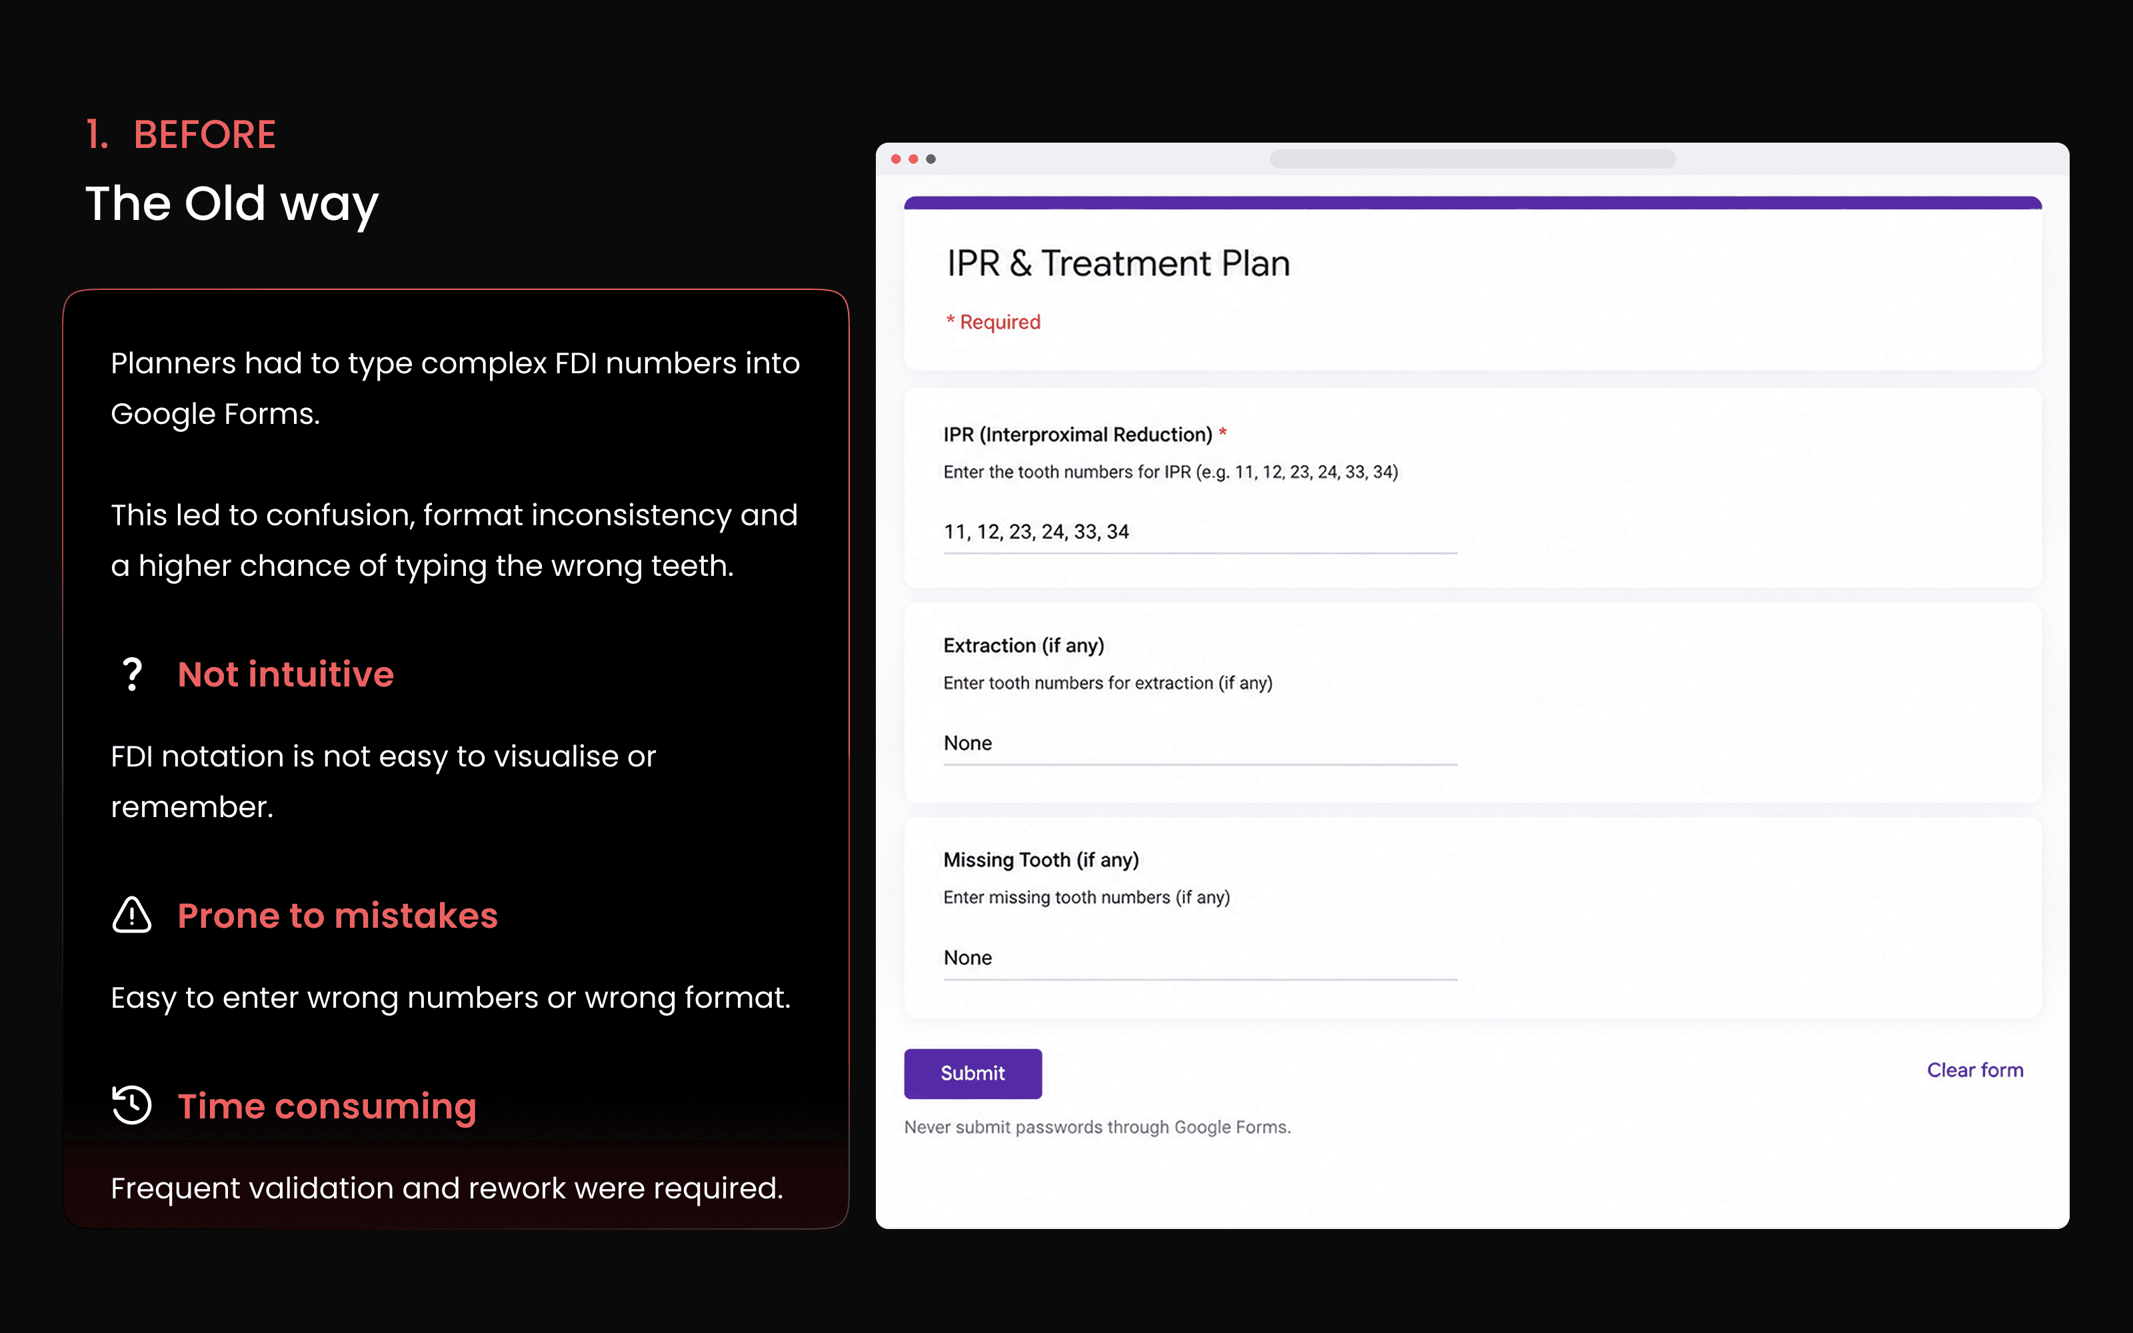Click the Missing Tooth (if any) label
Viewport: 2133px width, 1333px height.
pyautogui.click(x=1041, y=860)
